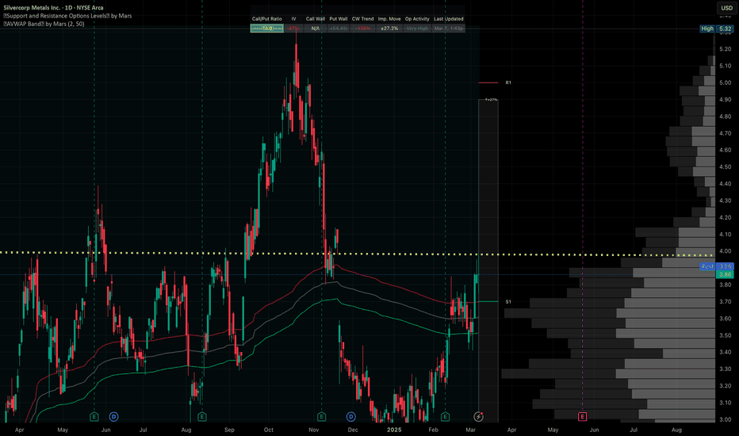This screenshot has width=739, height=436.
Task: Click the IV 87% value cell
Action: [293, 29]
